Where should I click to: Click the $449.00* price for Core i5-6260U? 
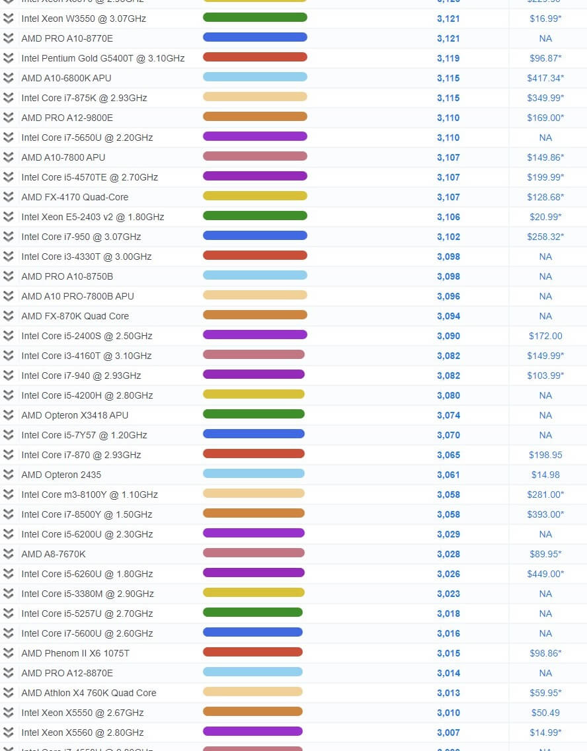[545, 574]
